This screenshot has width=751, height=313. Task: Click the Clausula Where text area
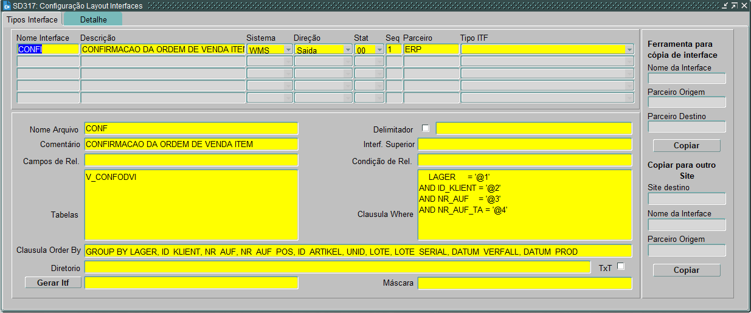click(525, 205)
